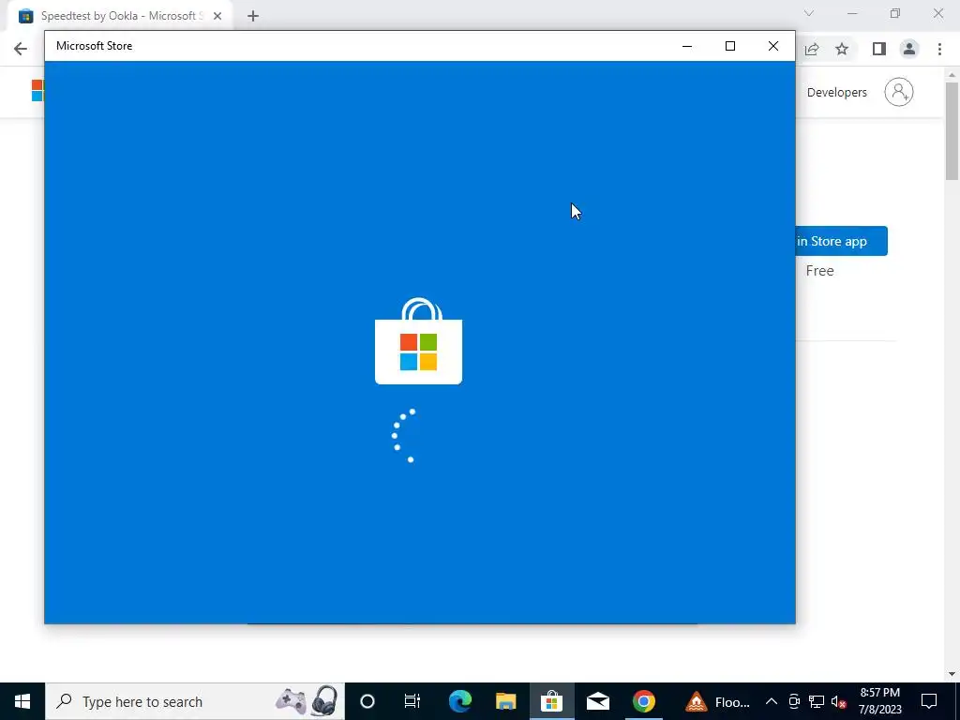Minimize the Microsoft Store window
960x720 pixels.
[x=687, y=46]
